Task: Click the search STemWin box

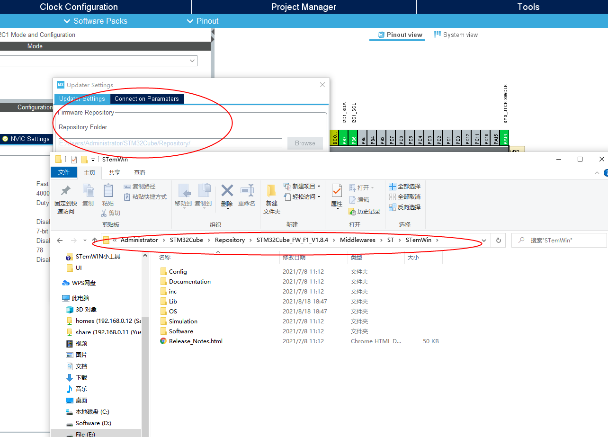Action: click(559, 241)
